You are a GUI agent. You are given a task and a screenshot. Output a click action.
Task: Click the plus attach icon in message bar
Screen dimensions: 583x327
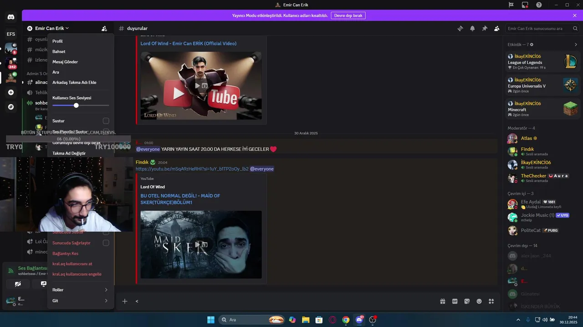pos(124,301)
